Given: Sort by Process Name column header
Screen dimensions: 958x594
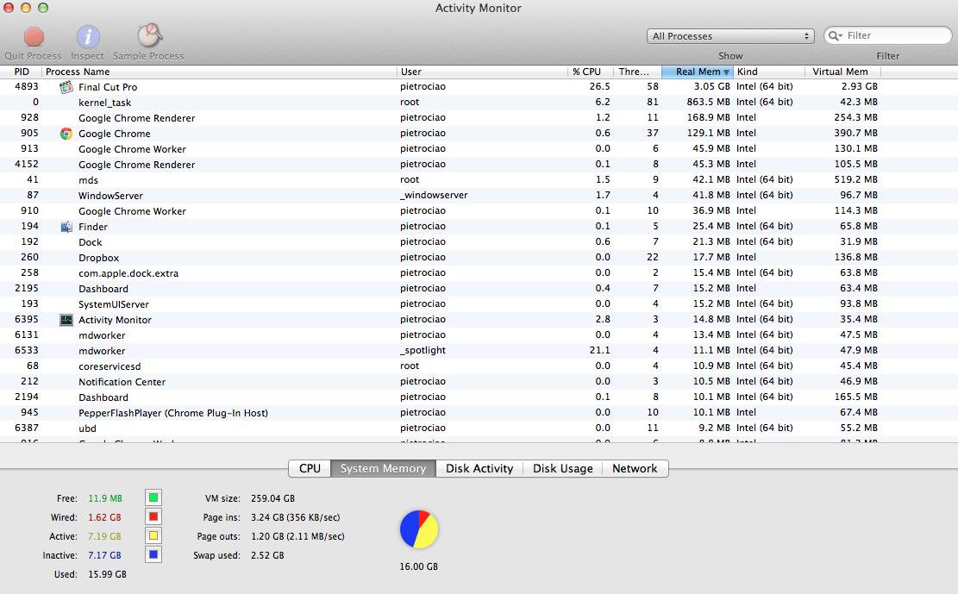Looking at the screenshot, I should [219, 72].
